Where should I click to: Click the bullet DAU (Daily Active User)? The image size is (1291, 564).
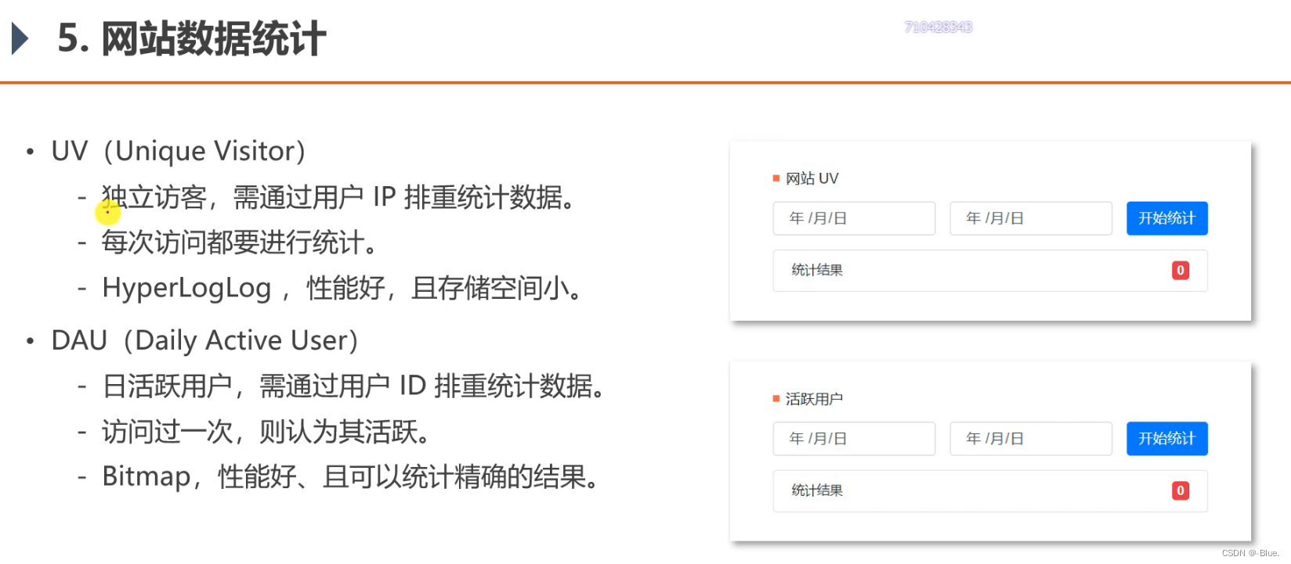(204, 340)
